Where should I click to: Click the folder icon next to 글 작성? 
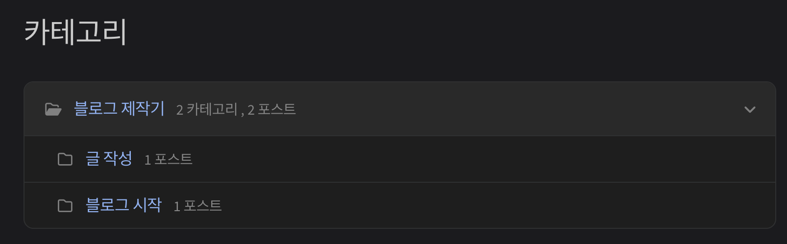point(65,159)
